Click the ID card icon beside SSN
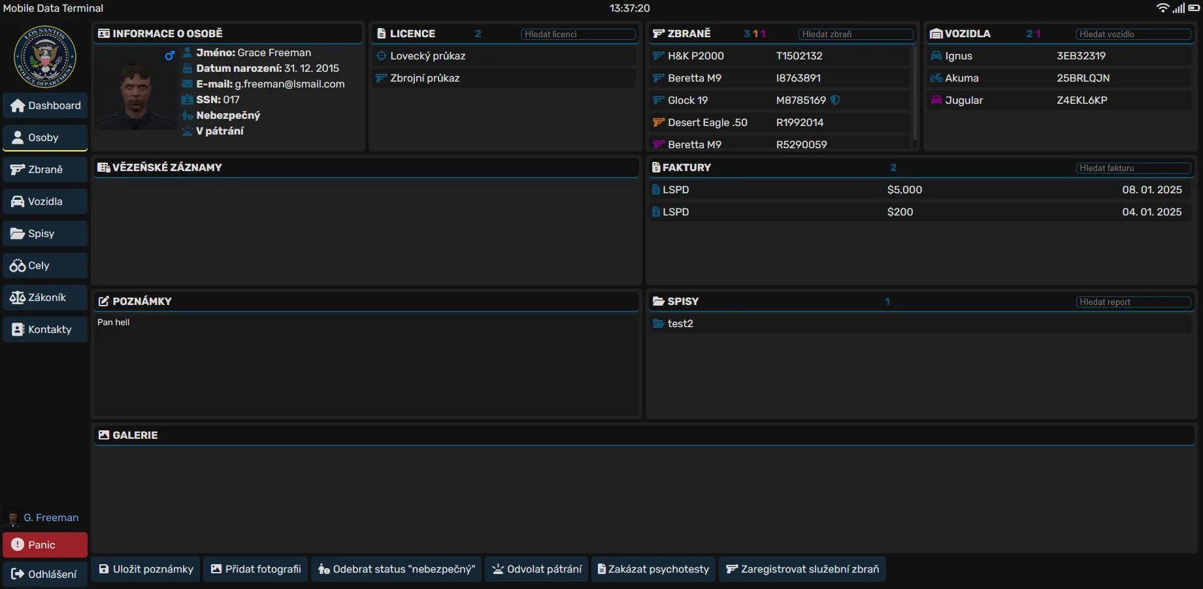Viewport: 1203px width, 589px height. pyautogui.click(x=188, y=99)
